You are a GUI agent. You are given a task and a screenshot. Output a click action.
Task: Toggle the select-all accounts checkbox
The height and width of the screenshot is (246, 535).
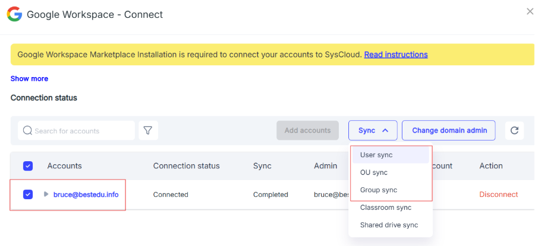pos(28,166)
